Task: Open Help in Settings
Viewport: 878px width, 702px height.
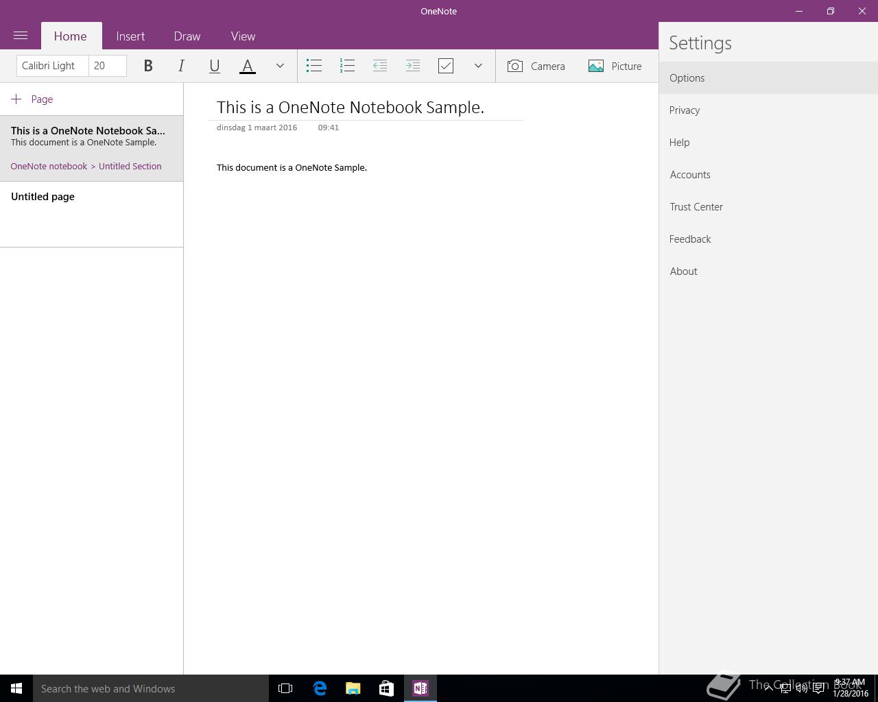Action: (768, 143)
